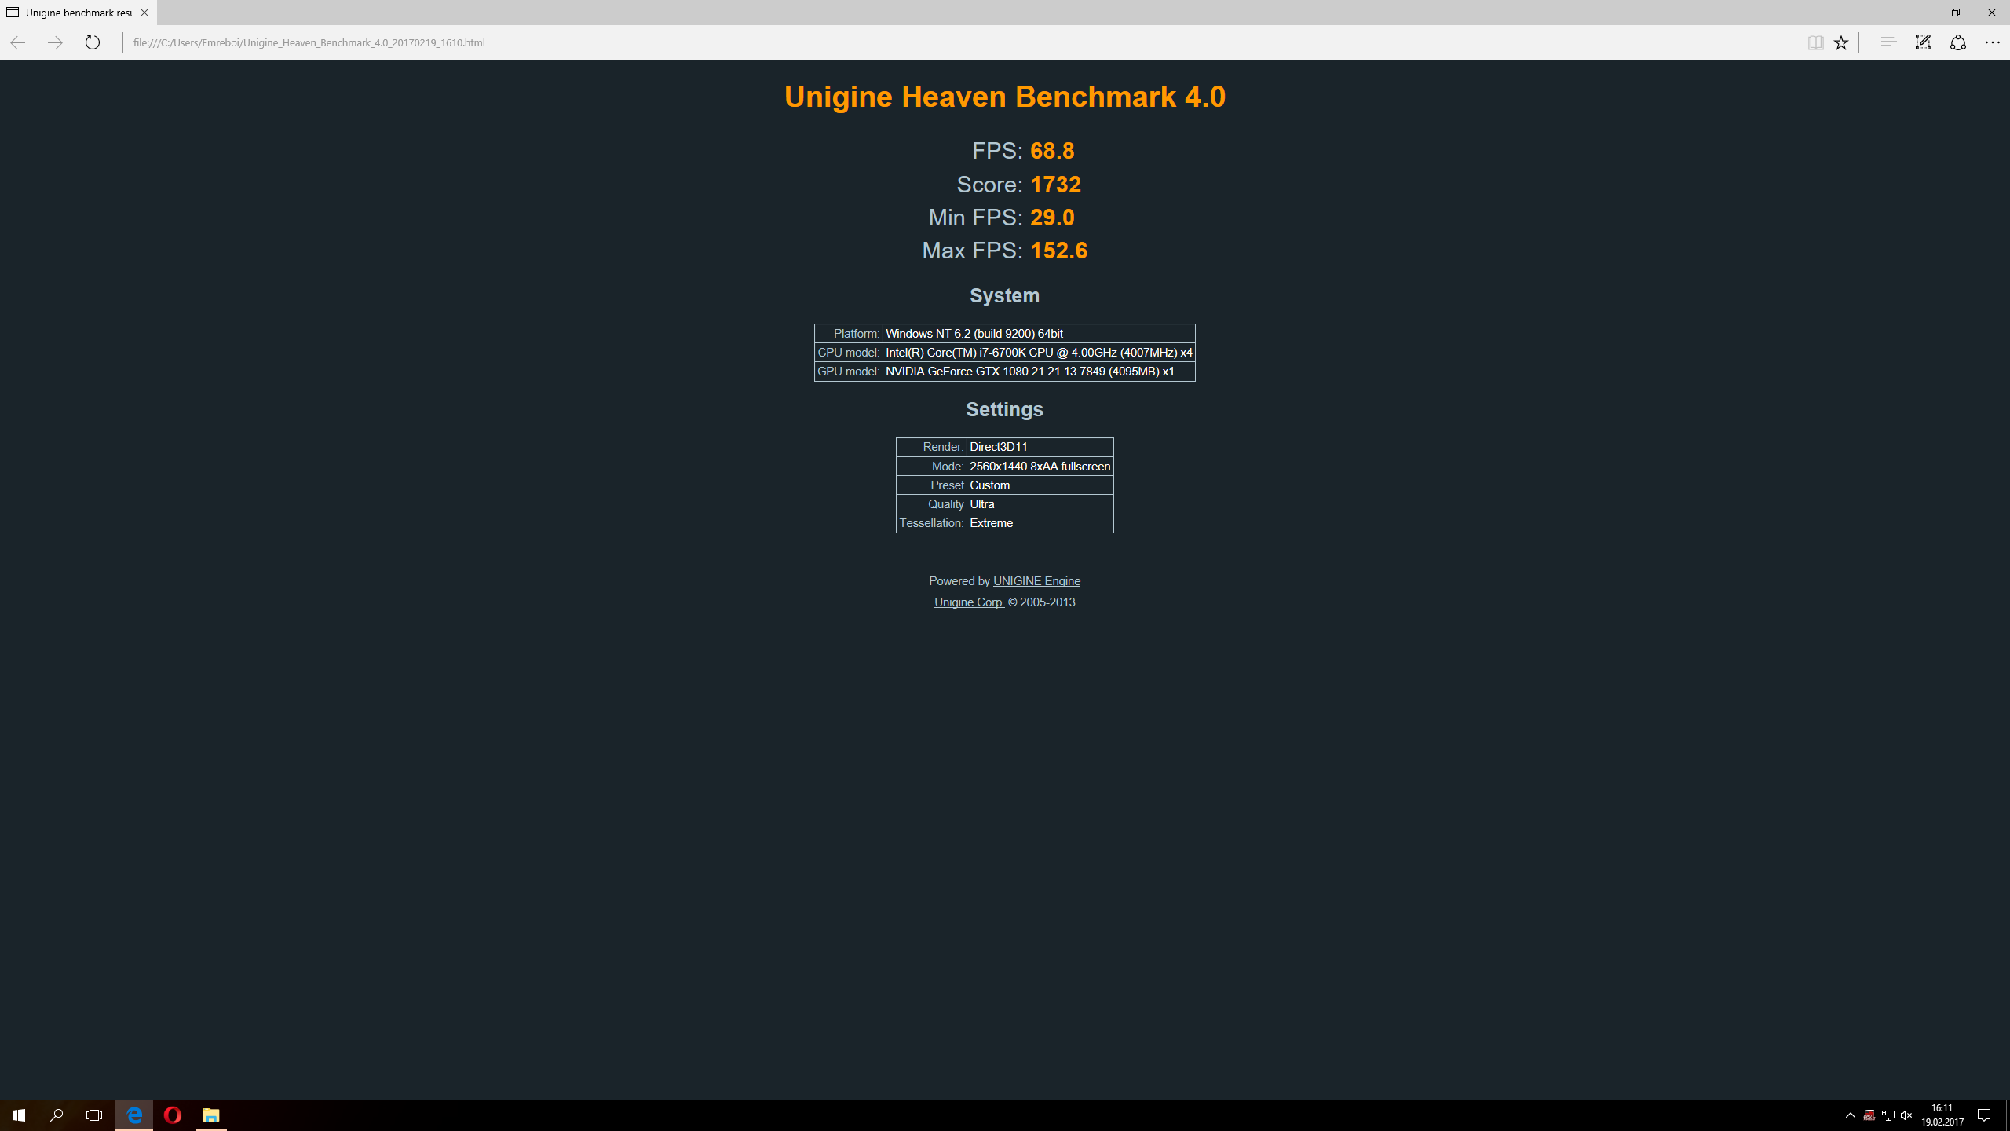Click the Settings section heading
The height and width of the screenshot is (1131, 2010).
click(x=1005, y=409)
